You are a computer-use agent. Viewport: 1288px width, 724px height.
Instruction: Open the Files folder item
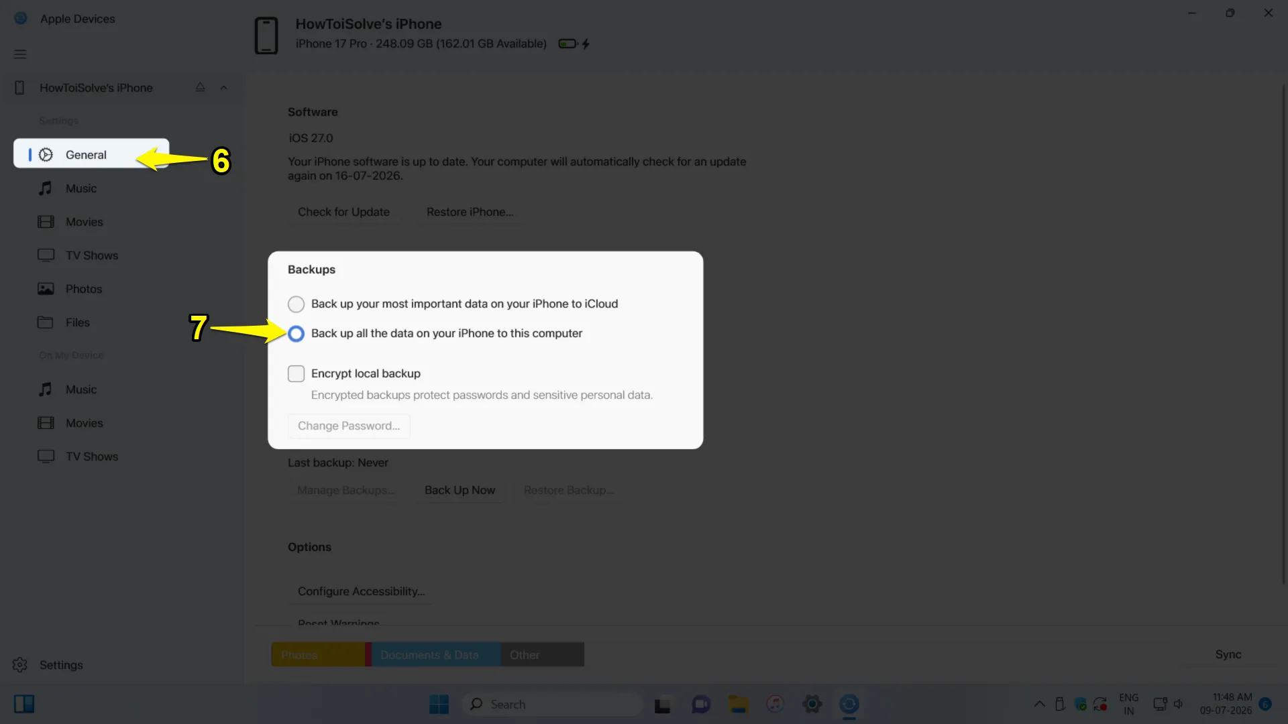tap(78, 322)
